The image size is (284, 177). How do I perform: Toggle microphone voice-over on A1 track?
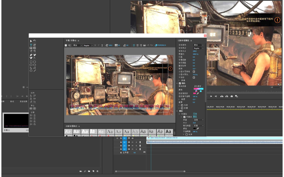pyautogui.click(x=140, y=142)
